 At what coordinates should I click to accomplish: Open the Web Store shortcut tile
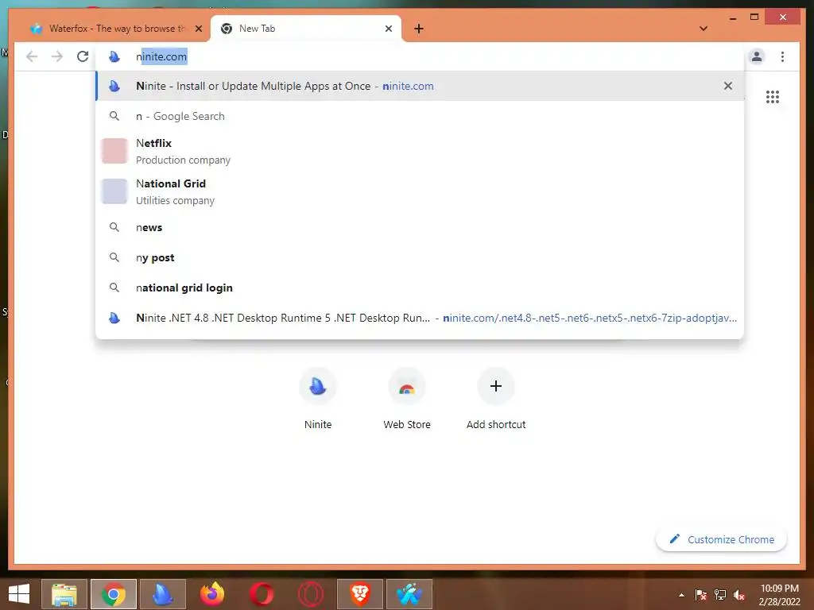point(407,399)
